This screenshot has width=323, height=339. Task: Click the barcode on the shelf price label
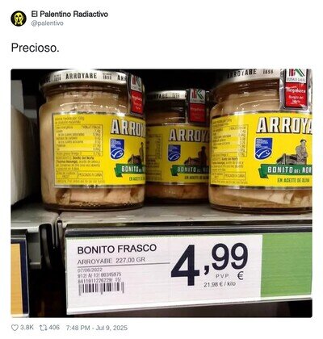point(101,289)
